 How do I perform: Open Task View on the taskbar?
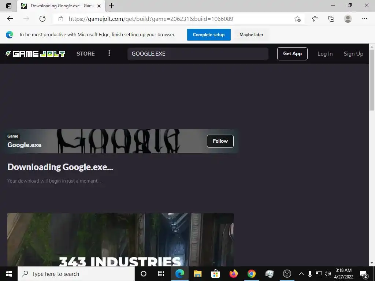pos(161,274)
